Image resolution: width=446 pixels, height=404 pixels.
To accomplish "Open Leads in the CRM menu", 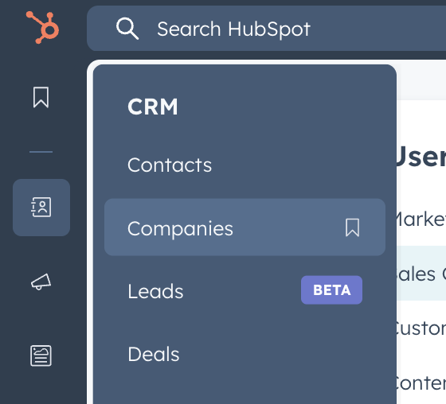I will (x=155, y=291).
